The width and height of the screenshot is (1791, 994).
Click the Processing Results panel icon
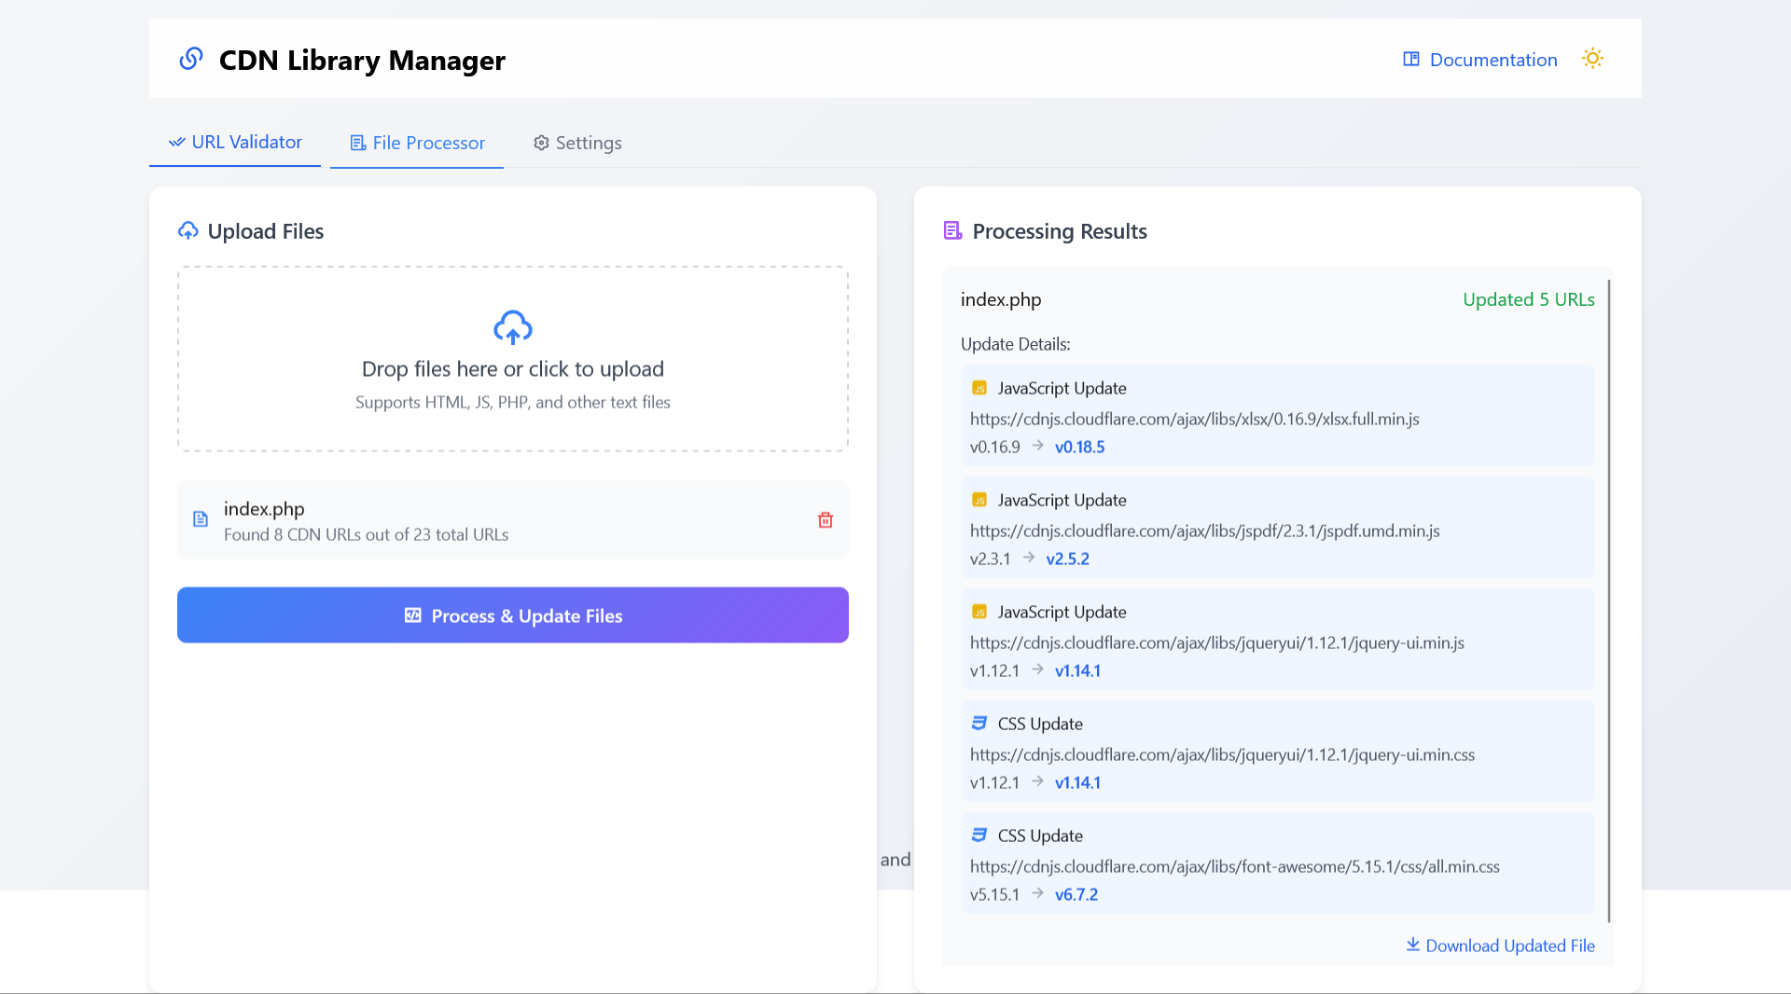[x=952, y=230]
